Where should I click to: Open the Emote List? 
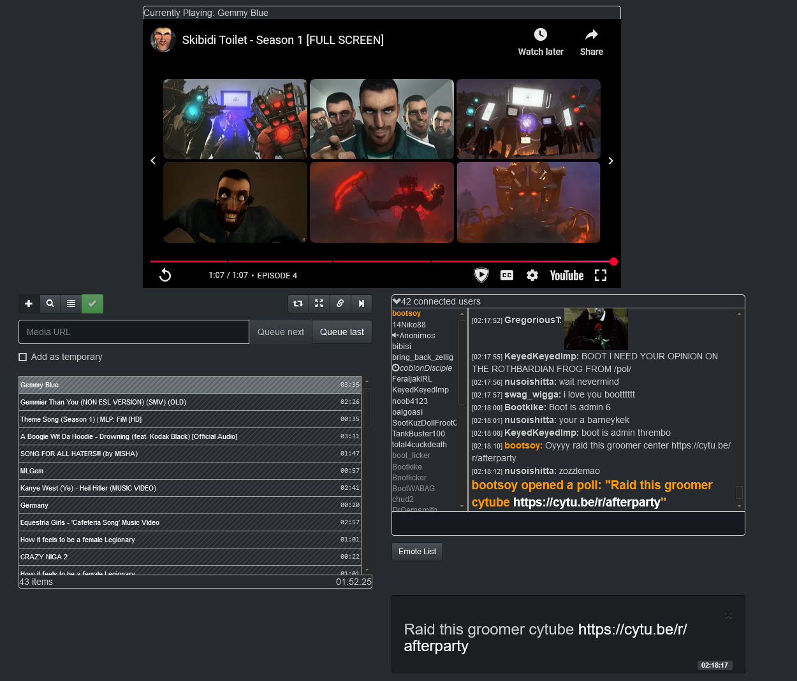tap(417, 552)
